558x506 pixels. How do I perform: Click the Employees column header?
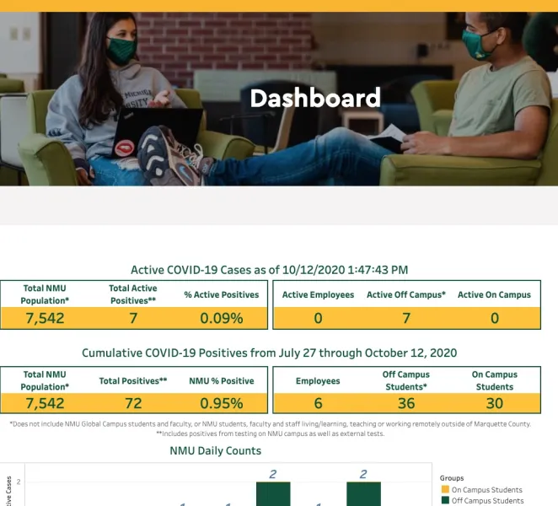tap(318, 381)
